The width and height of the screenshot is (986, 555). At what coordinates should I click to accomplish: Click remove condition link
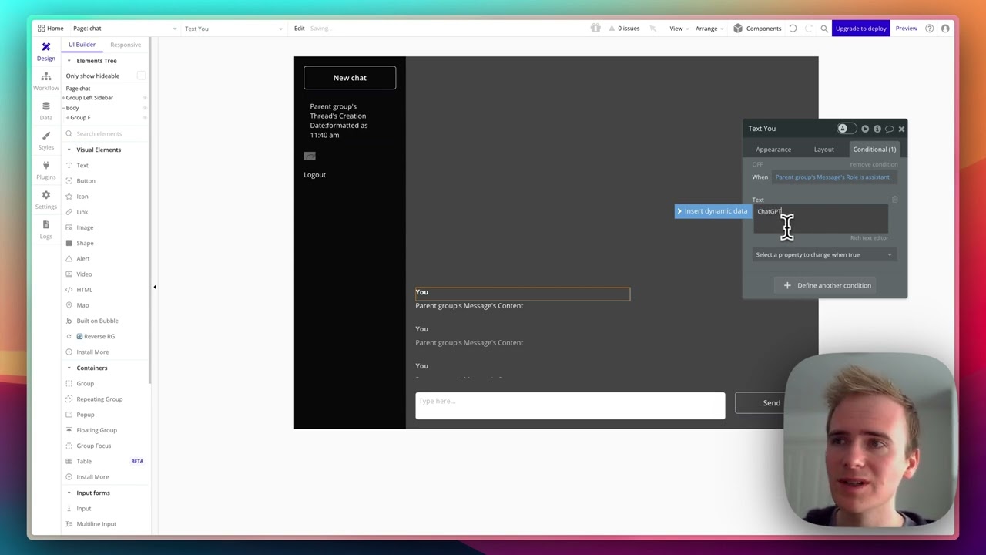(874, 164)
